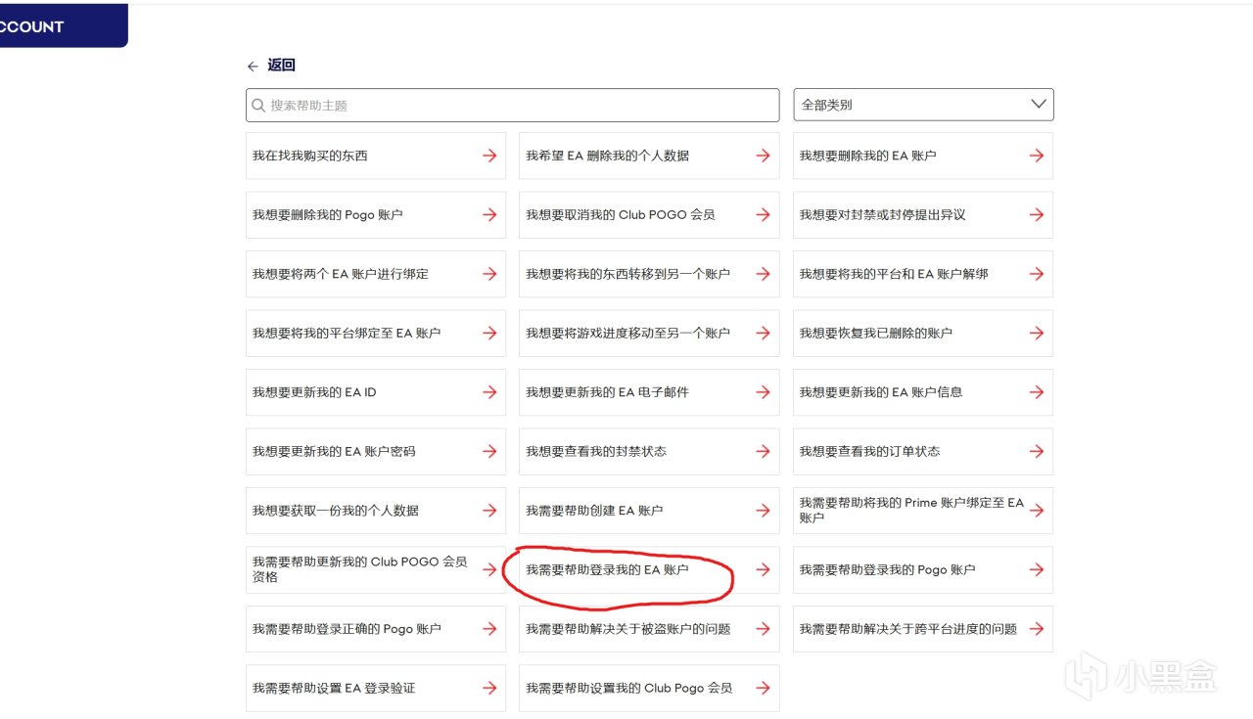Click arrow beside 我想要查看我的封禁状态
The width and height of the screenshot is (1253, 719).
point(763,452)
